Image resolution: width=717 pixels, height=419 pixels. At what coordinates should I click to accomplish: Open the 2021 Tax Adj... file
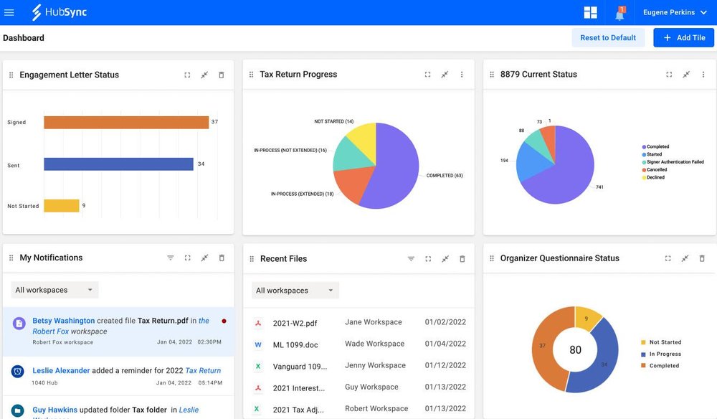point(298,410)
